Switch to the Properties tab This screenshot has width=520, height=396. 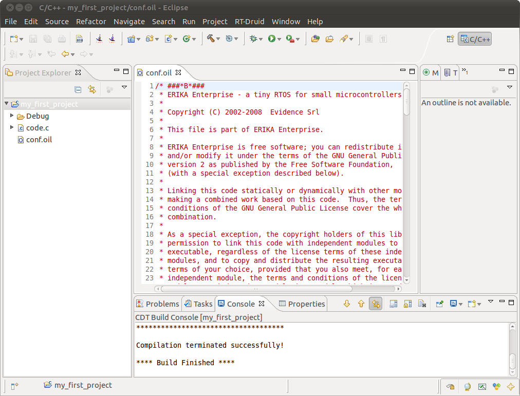pos(302,304)
